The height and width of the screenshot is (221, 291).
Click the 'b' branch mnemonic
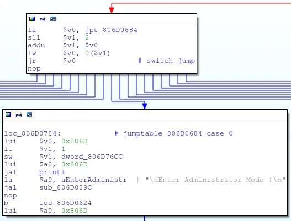pos(6,203)
